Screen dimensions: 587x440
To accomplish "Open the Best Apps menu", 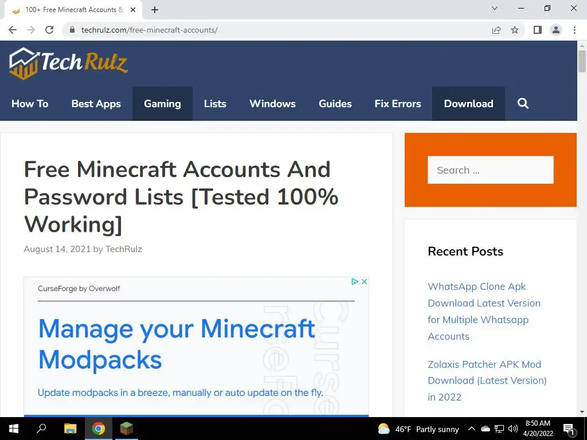I will (96, 104).
